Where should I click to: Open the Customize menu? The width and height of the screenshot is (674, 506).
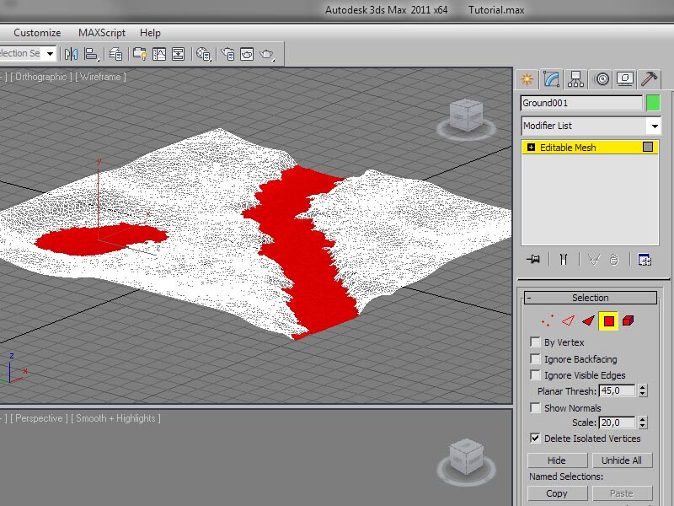(37, 33)
